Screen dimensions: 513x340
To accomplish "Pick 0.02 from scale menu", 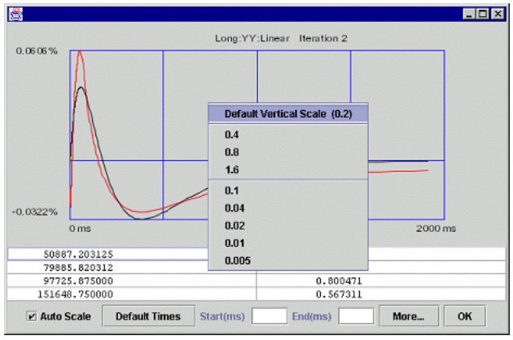I will click(x=233, y=226).
